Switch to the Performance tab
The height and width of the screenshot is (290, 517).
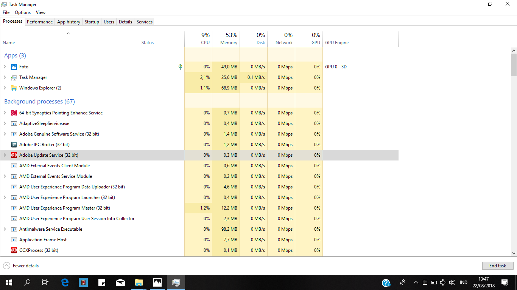tap(40, 22)
